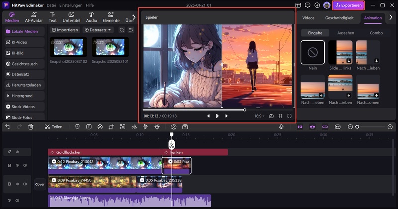Click the Teilen split button
This screenshot has width=398, height=209.
tap(54, 127)
